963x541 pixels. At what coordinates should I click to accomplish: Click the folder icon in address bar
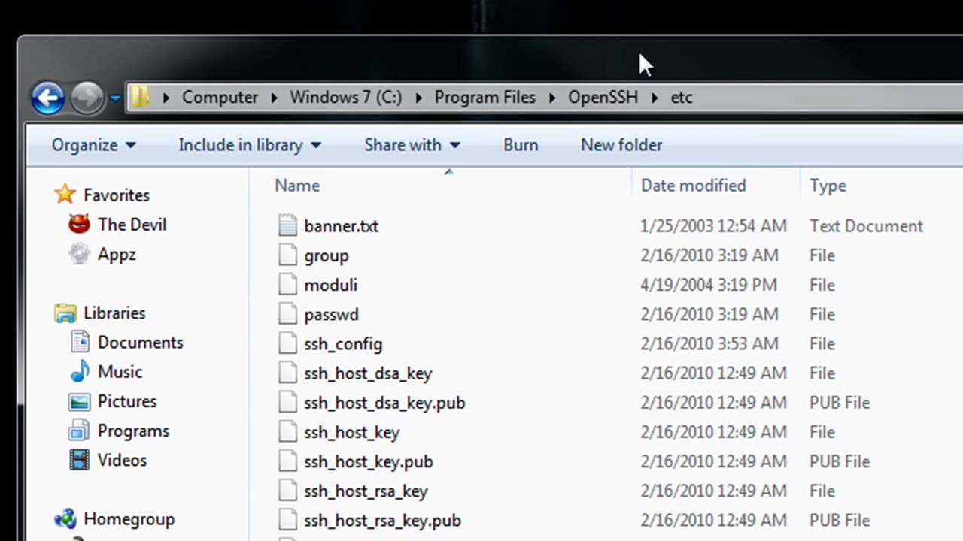(139, 97)
